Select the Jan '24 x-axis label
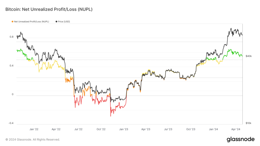This screenshot has height=146, width=260. [213, 129]
